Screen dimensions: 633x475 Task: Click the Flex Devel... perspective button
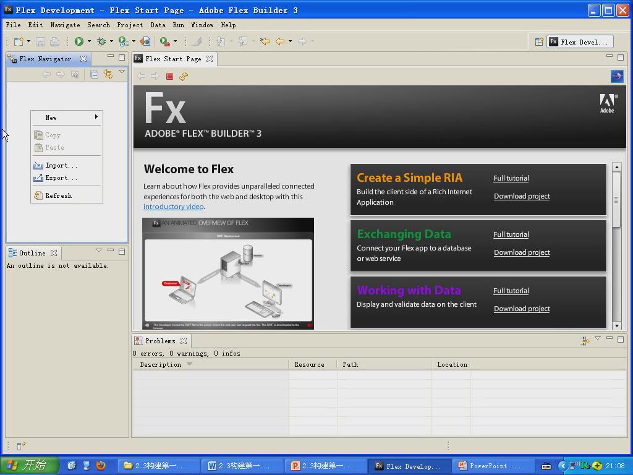coord(580,41)
